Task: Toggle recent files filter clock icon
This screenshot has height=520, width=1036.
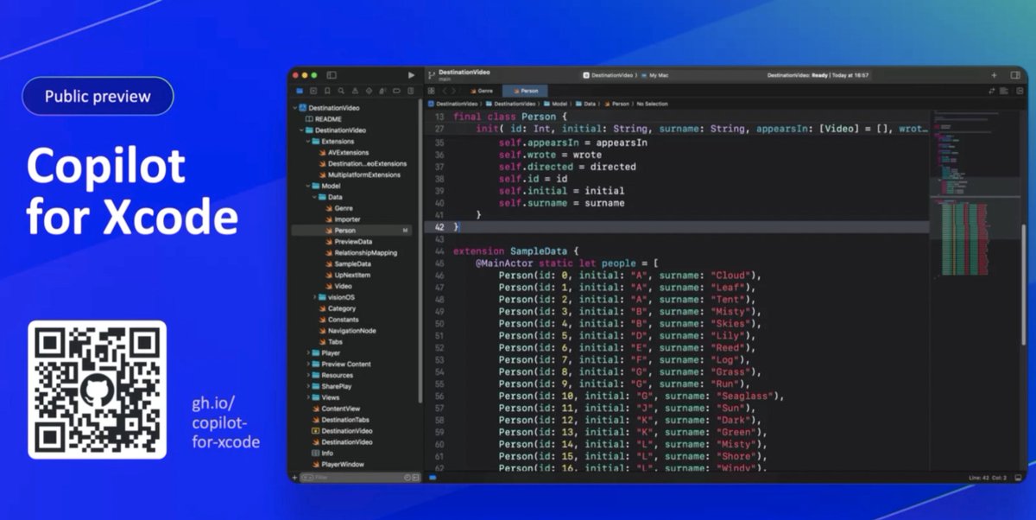Action: pos(406,477)
